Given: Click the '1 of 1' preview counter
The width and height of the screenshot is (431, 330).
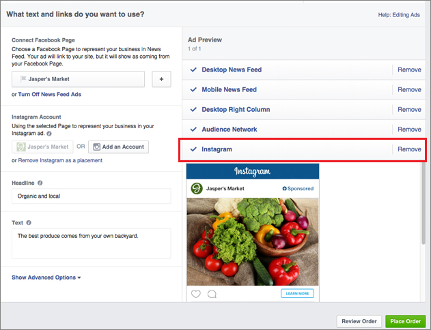Looking at the screenshot, I should (195, 49).
